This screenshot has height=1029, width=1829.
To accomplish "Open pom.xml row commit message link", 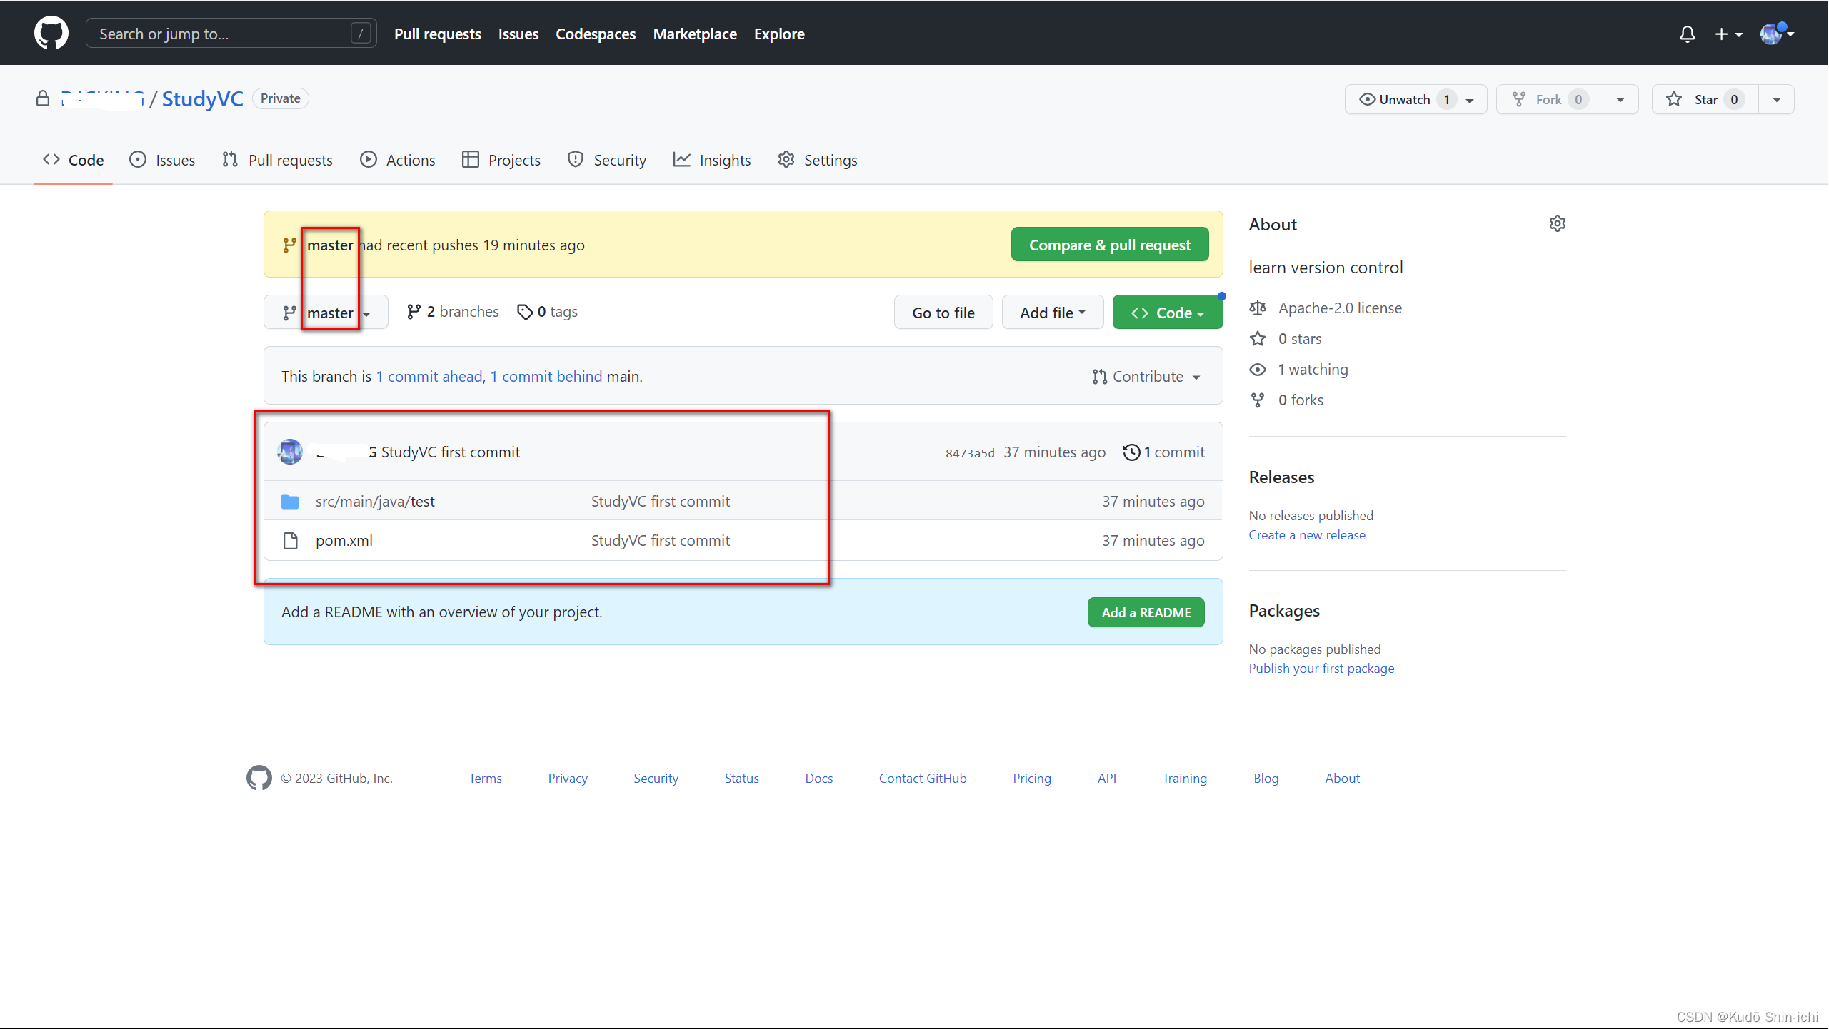I will pos(660,541).
